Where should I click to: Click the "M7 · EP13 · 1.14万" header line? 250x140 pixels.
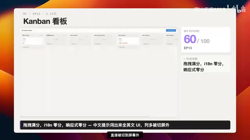coord(40,14)
